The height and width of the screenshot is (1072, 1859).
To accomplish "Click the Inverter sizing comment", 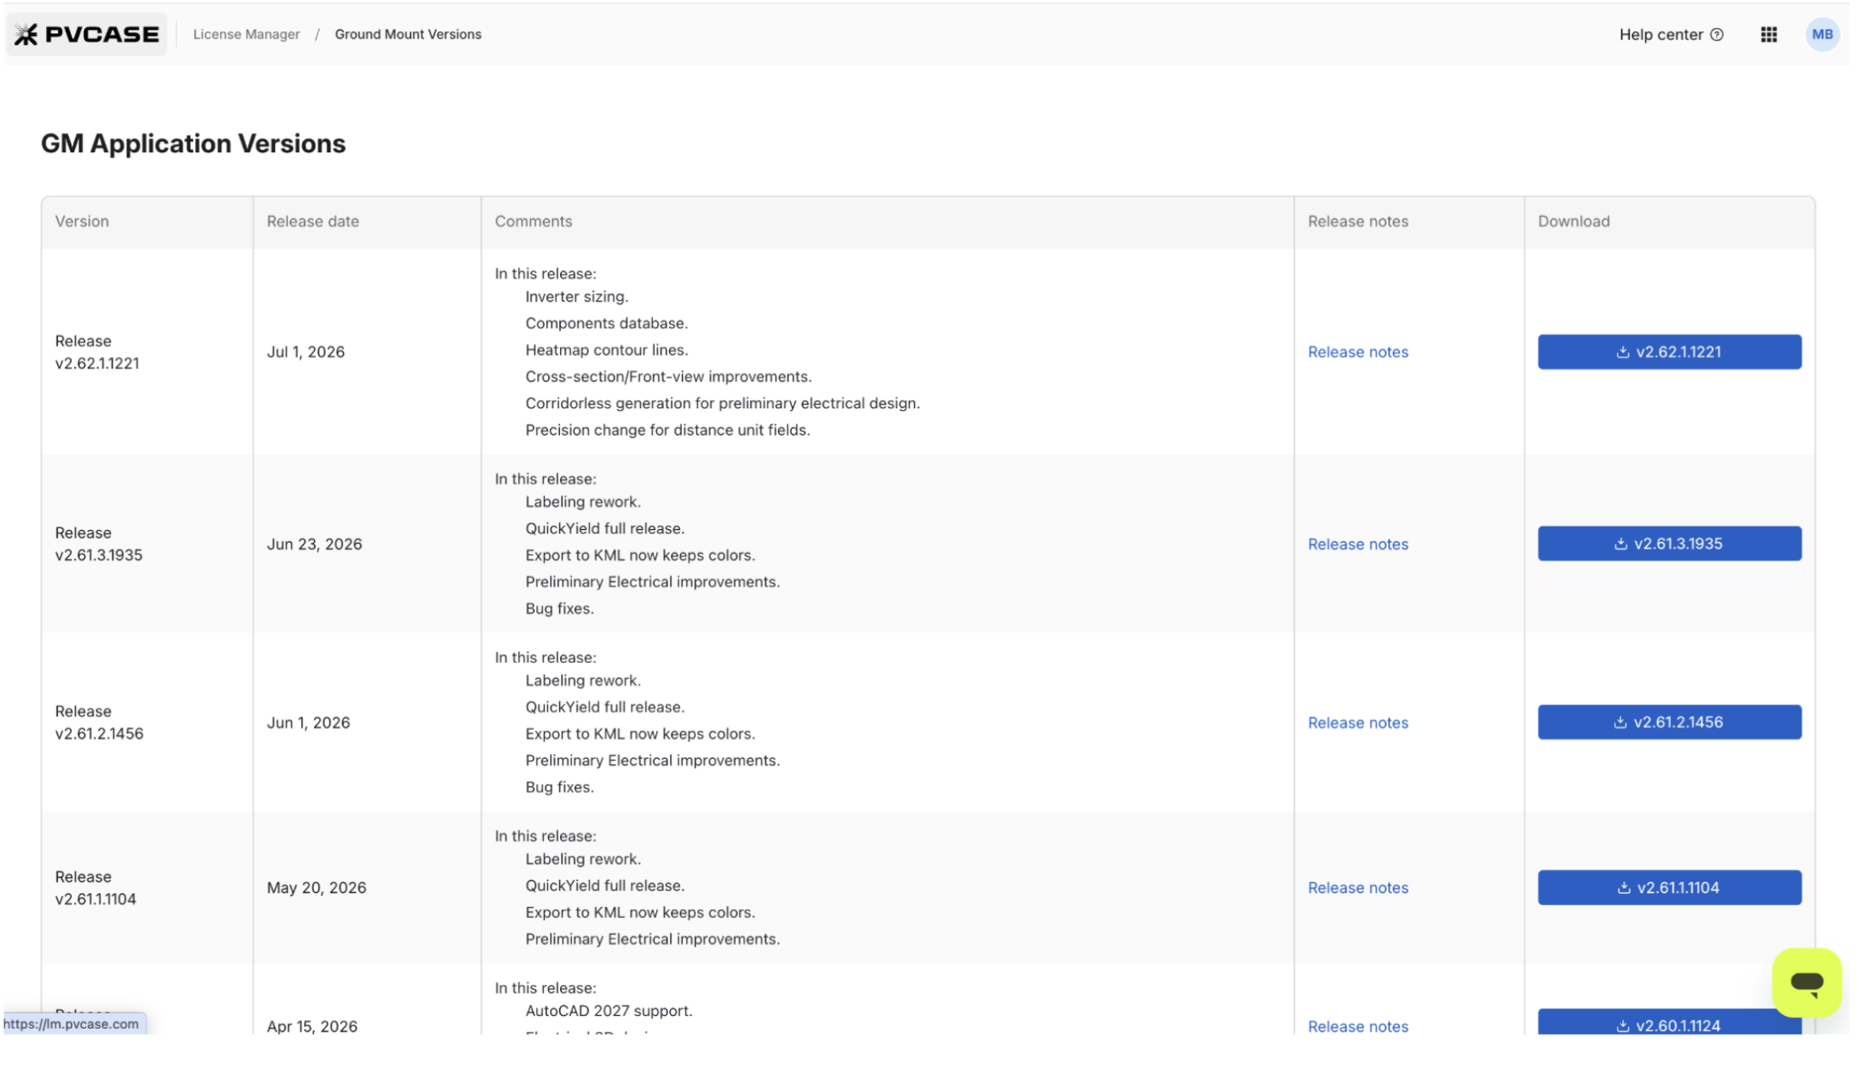I will click(x=576, y=297).
